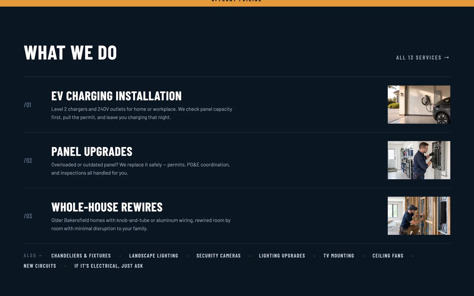This screenshot has width=474, height=296.
Task: Open the Whole-House Rewires heading
Action: [107, 207]
